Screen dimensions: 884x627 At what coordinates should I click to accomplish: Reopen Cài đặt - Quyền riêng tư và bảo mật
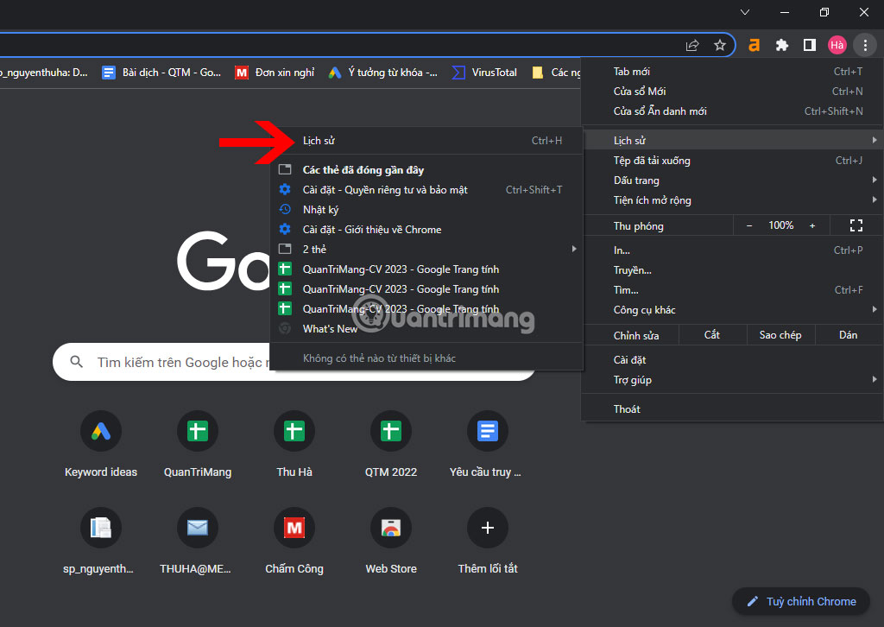[x=426, y=190]
